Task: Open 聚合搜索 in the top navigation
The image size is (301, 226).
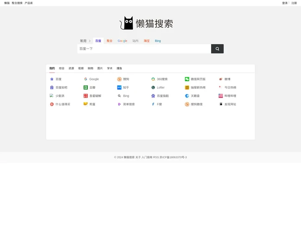Action: pos(17,3)
